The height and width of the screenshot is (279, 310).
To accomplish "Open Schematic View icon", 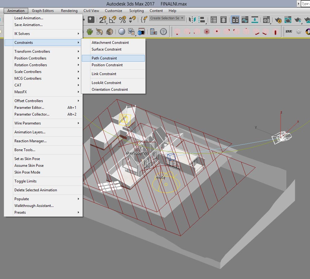I will coord(255,20).
